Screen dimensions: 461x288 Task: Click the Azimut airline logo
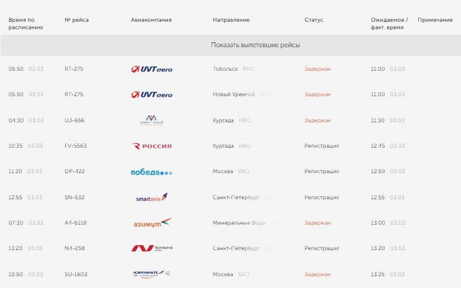click(x=152, y=223)
